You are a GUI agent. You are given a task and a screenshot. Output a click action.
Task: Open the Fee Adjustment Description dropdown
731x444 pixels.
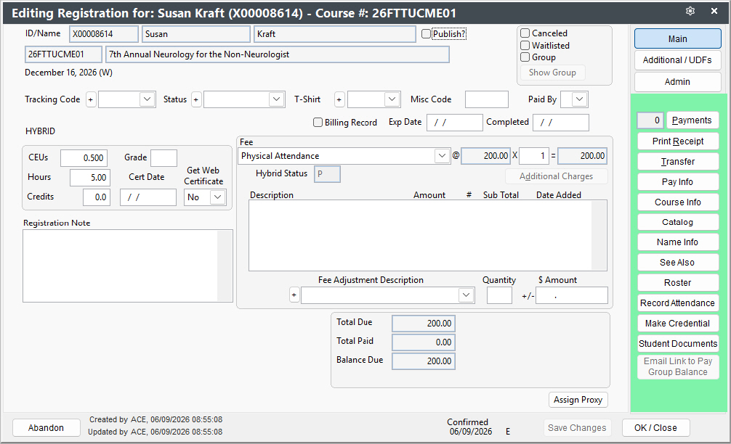tap(467, 295)
